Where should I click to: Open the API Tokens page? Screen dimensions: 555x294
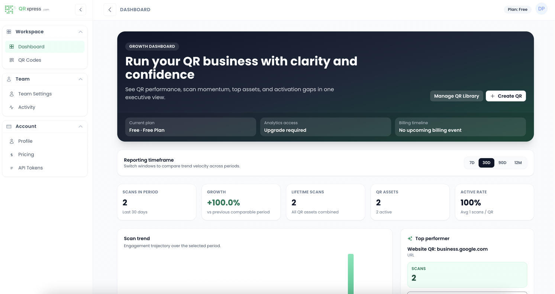click(45, 168)
